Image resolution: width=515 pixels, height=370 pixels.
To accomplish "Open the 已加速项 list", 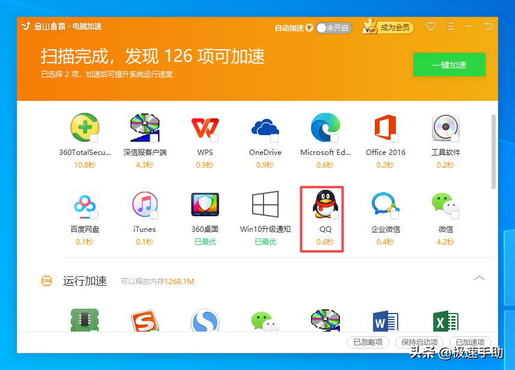I will click(470, 342).
